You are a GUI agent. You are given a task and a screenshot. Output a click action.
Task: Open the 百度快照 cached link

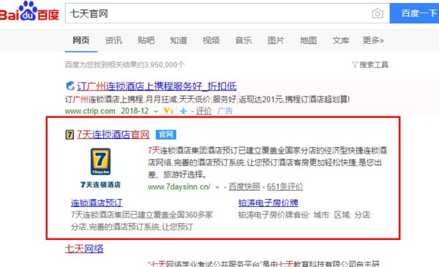coord(244,187)
